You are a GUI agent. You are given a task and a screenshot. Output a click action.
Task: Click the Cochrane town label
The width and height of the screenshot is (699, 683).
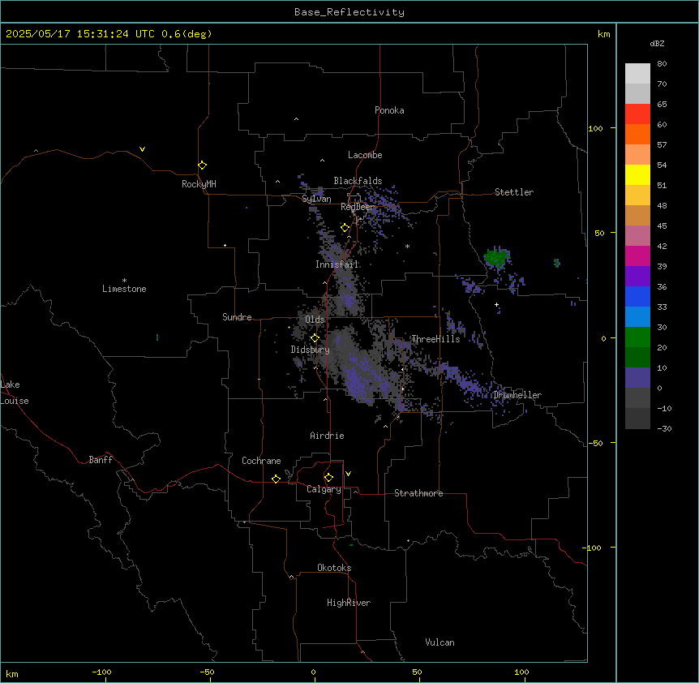(261, 461)
